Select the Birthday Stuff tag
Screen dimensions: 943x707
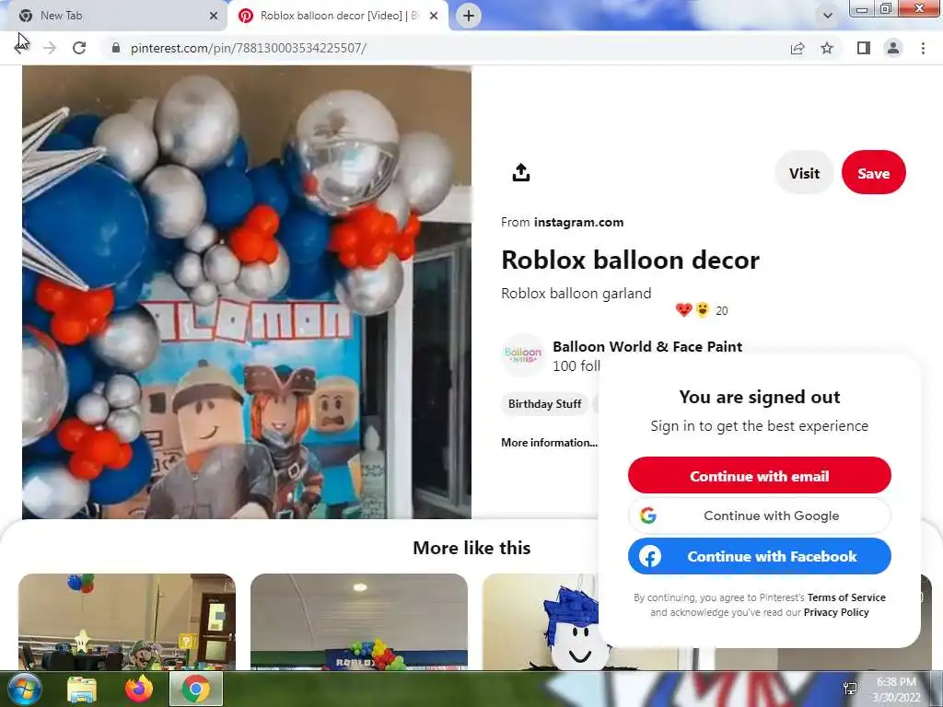coord(545,404)
